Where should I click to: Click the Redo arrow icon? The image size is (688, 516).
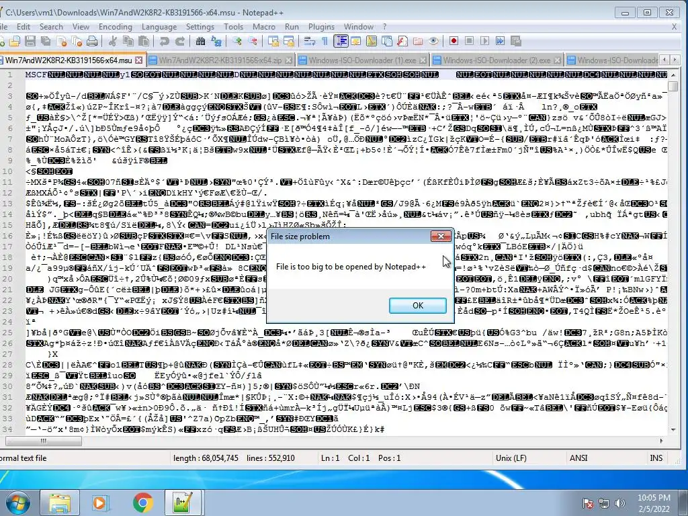(180, 41)
